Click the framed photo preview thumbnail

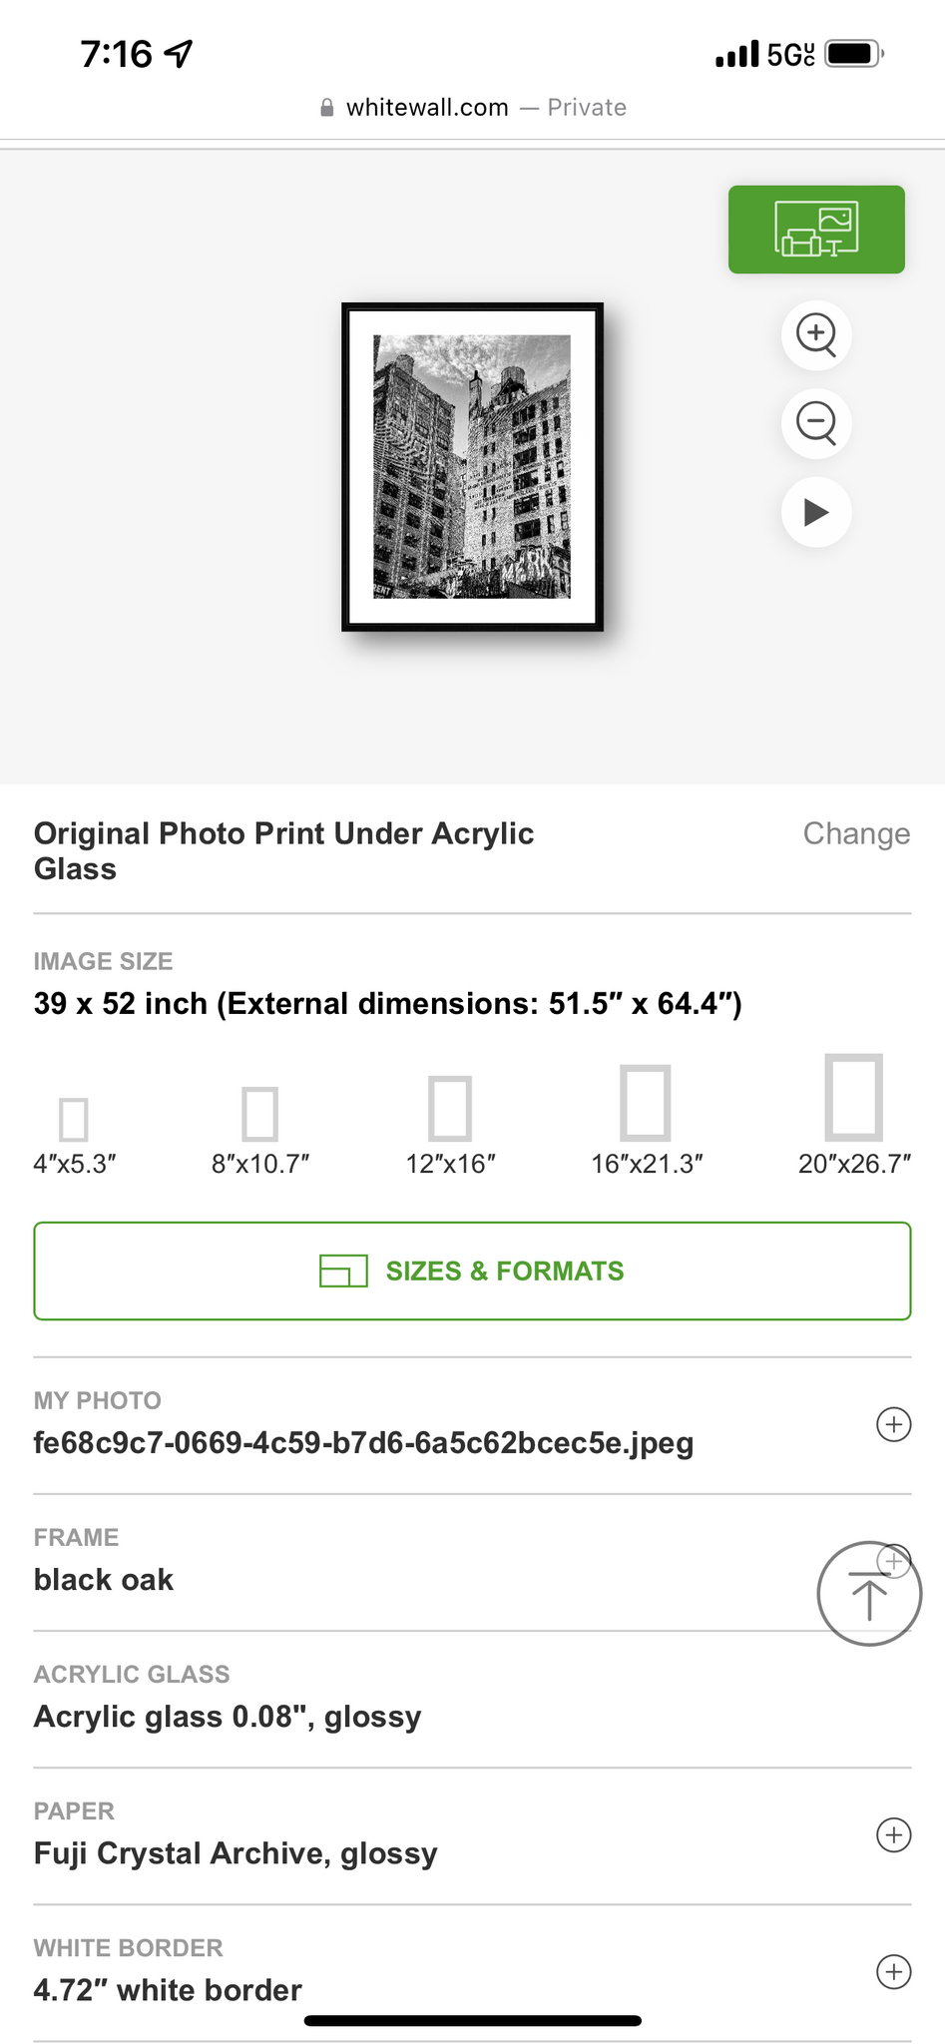[472, 466]
